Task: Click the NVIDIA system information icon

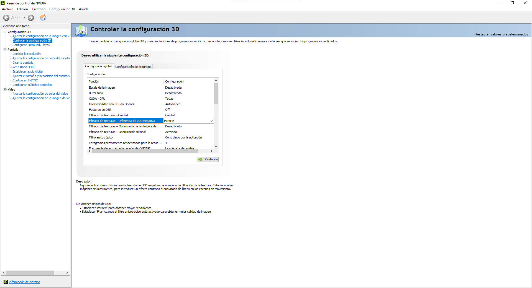Action: tap(6, 282)
